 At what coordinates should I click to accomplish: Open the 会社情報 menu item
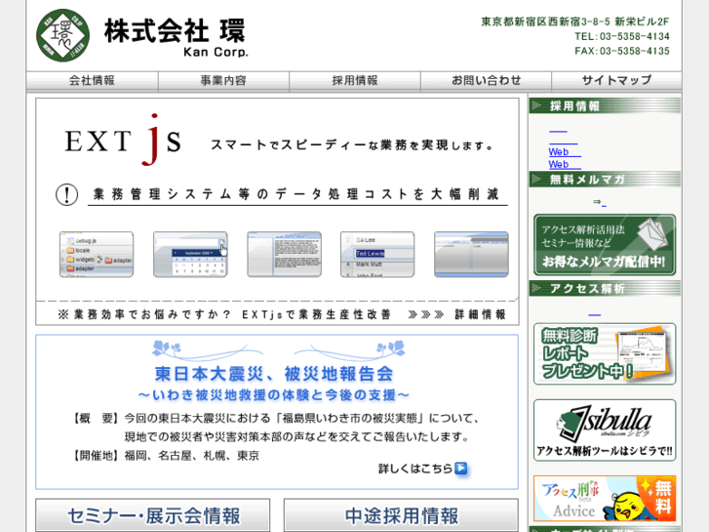point(93,81)
